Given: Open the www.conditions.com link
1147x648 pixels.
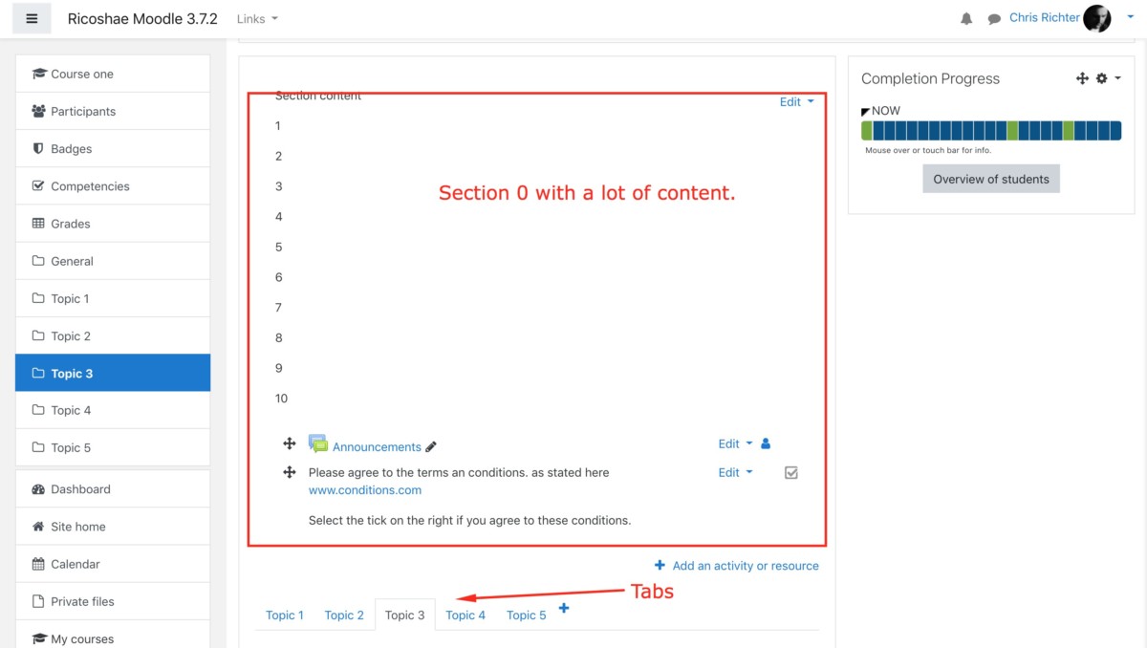Looking at the screenshot, I should pos(364,489).
